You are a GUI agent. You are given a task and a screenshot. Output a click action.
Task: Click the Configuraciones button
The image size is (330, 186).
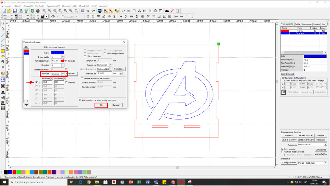coord(289,163)
